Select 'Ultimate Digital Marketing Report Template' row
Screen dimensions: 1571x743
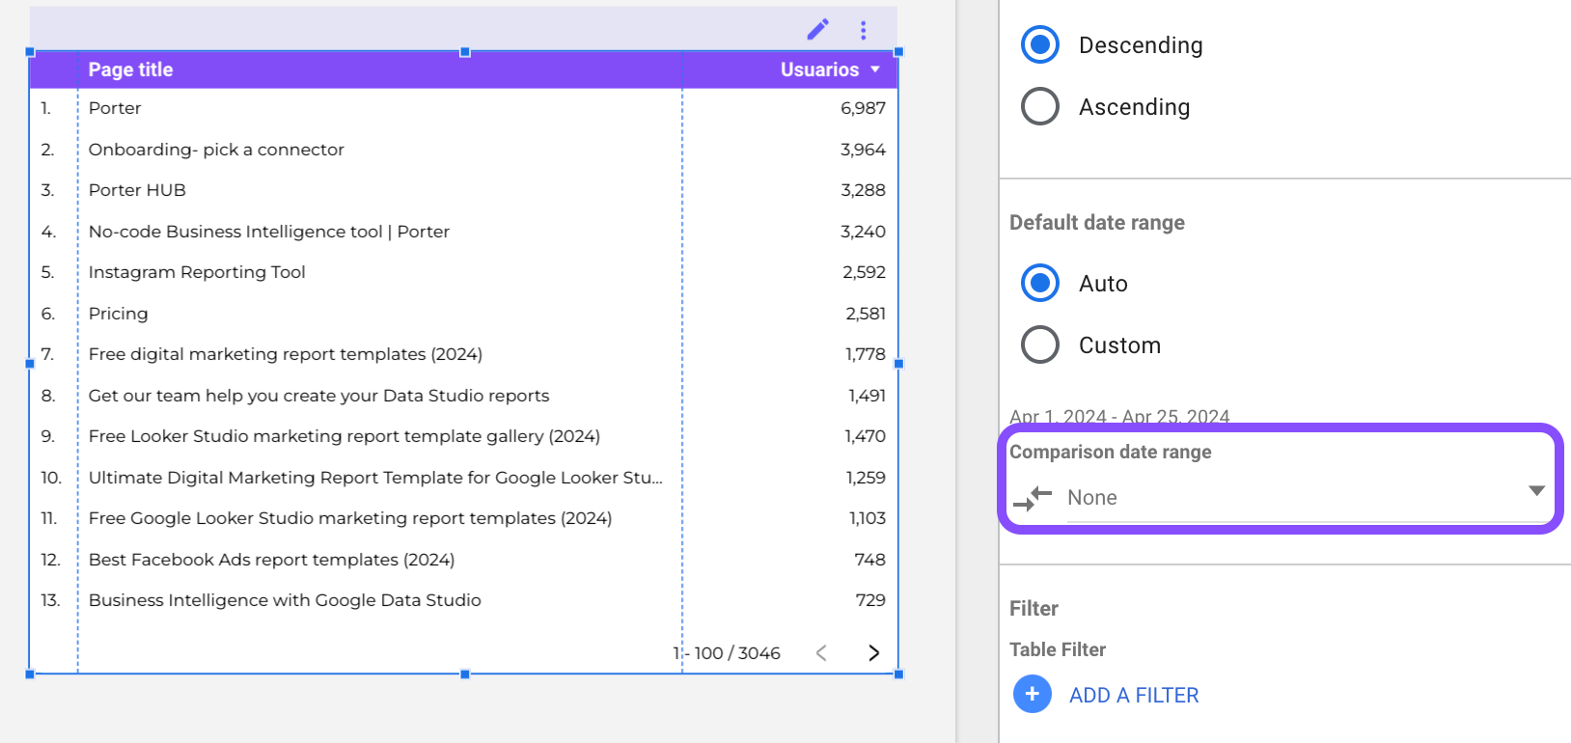coord(375,478)
